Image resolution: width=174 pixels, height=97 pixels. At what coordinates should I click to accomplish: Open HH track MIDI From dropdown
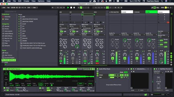[75, 26]
